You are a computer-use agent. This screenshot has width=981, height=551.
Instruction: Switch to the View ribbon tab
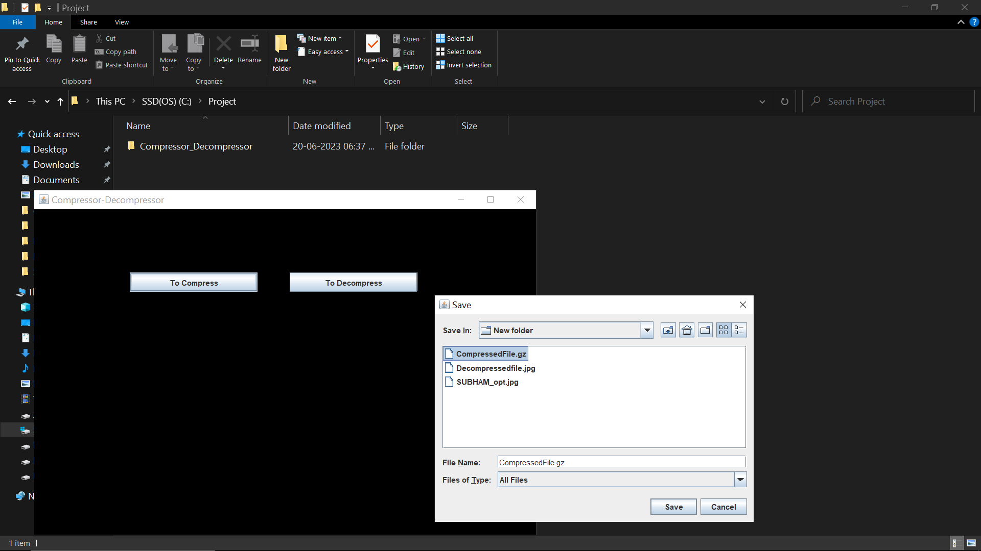(122, 22)
